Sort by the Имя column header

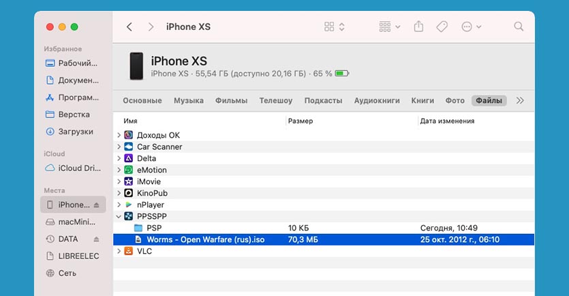click(x=130, y=121)
